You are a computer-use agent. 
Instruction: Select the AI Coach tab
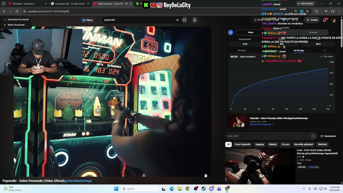(x=313, y=32)
